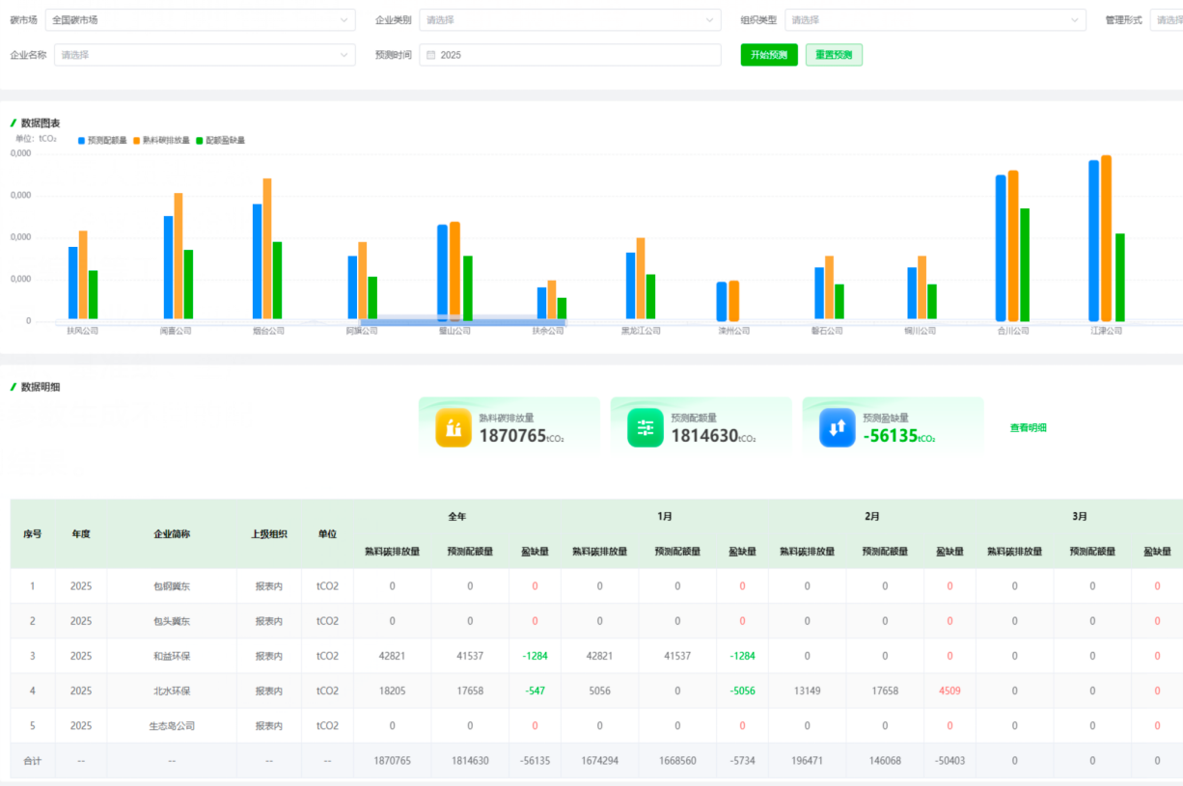Click the green slash icon beside 数据图表
This screenshot has height=786, width=1183.
coord(14,123)
